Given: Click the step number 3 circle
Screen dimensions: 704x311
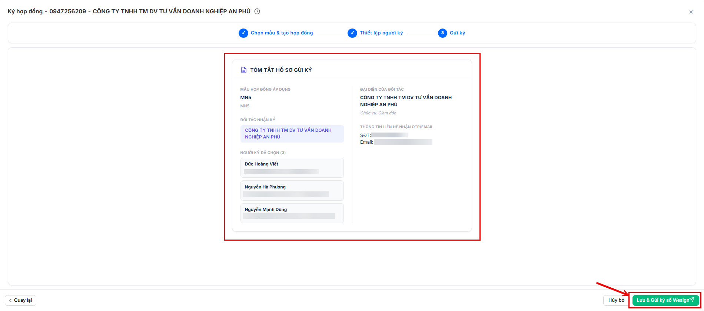Looking at the screenshot, I should coord(442,33).
